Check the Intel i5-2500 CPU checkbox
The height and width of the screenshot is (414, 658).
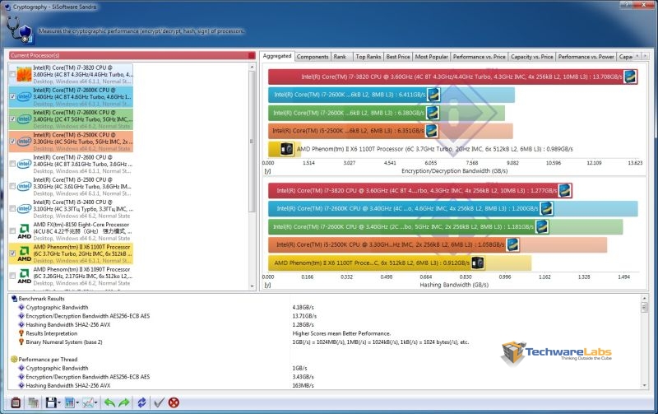click(12, 186)
